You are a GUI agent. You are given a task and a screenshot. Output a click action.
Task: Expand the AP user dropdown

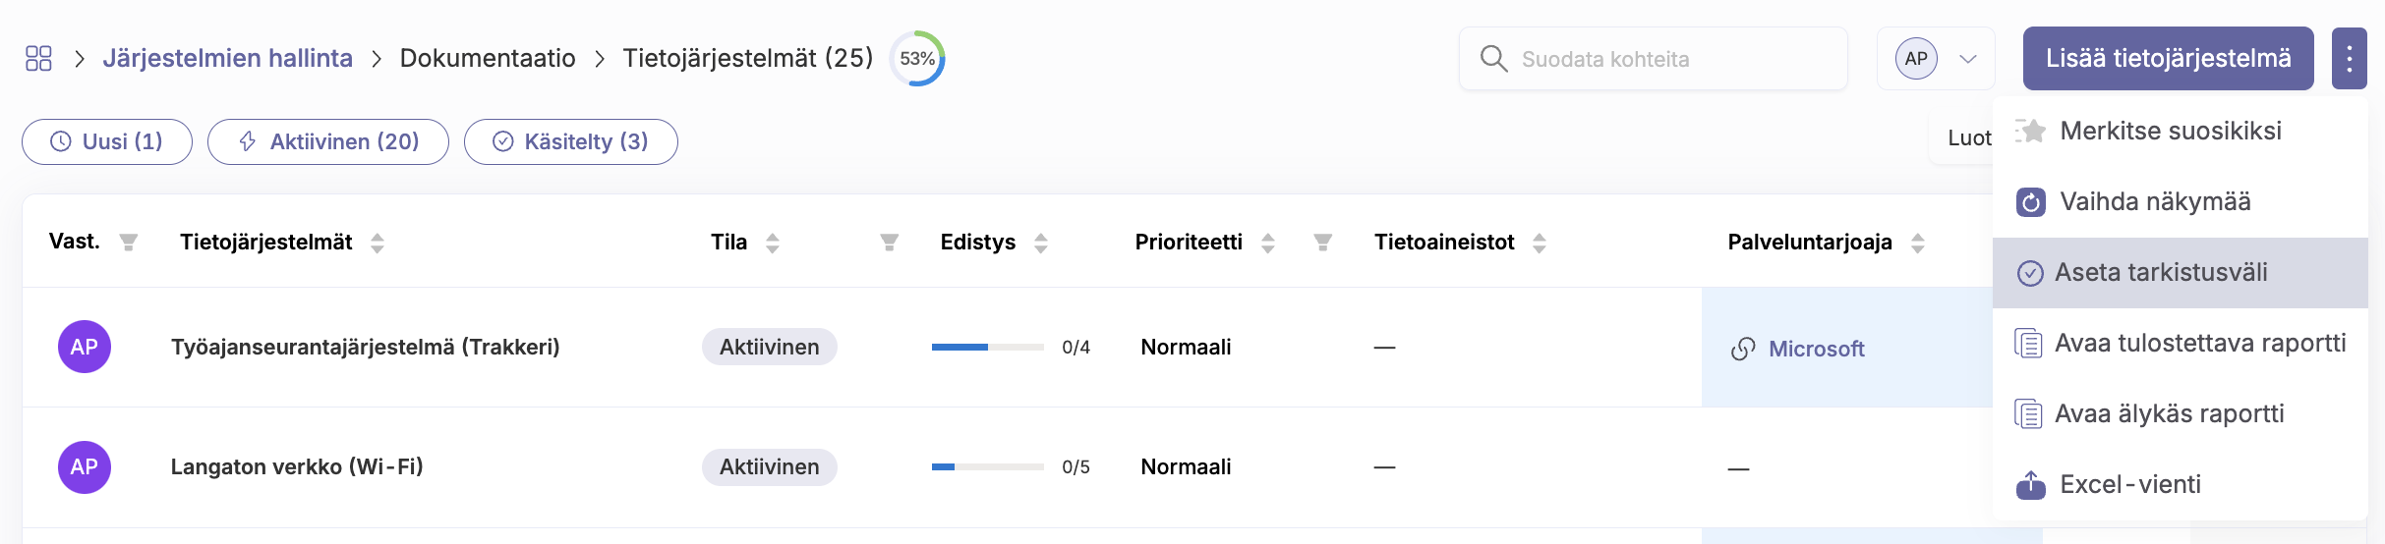[x=1936, y=59]
